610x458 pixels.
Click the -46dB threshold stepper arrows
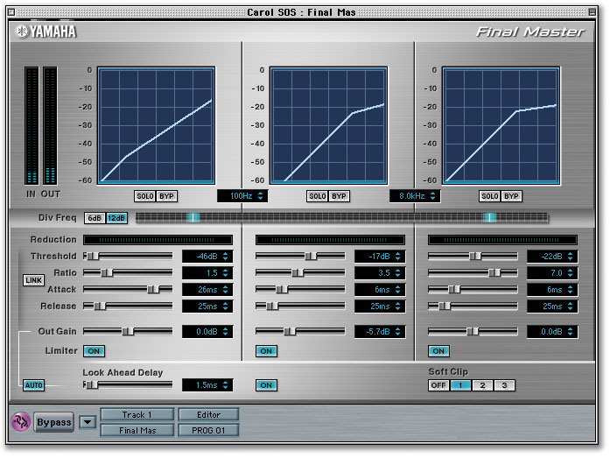[225, 256]
